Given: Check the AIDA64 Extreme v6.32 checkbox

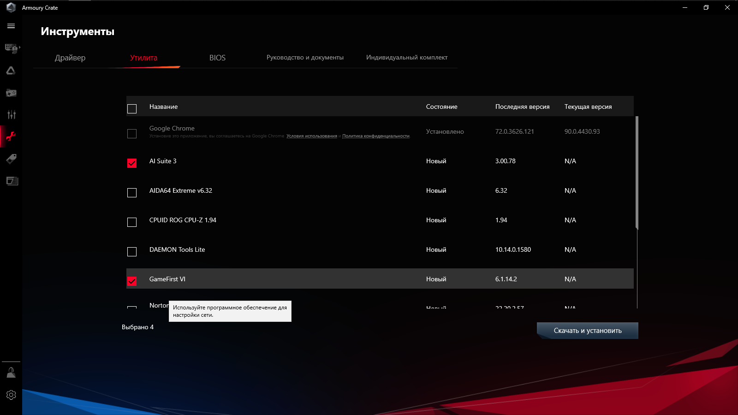Looking at the screenshot, I should tap(132, 193).
